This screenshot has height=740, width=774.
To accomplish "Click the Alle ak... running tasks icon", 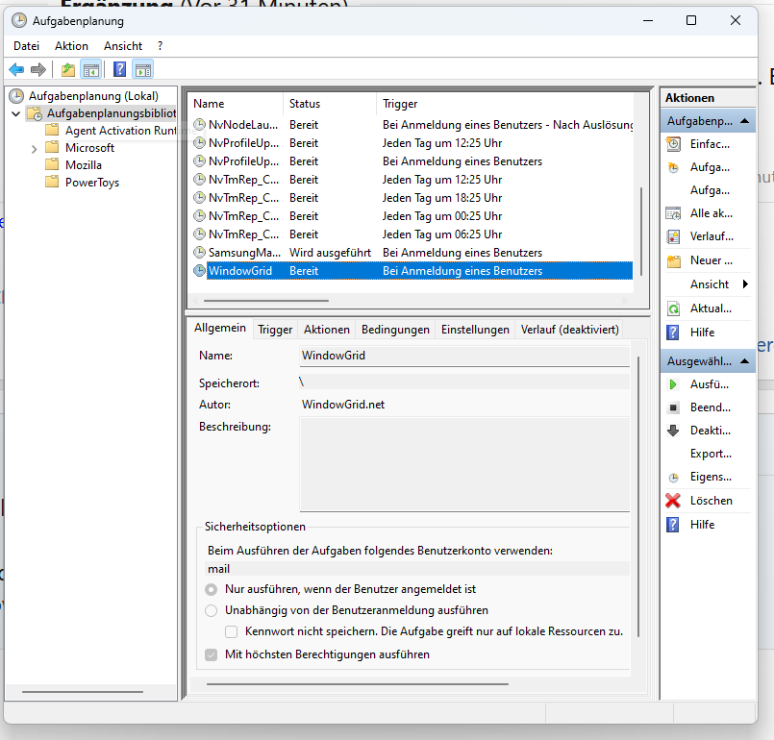I will coord(673,213).
